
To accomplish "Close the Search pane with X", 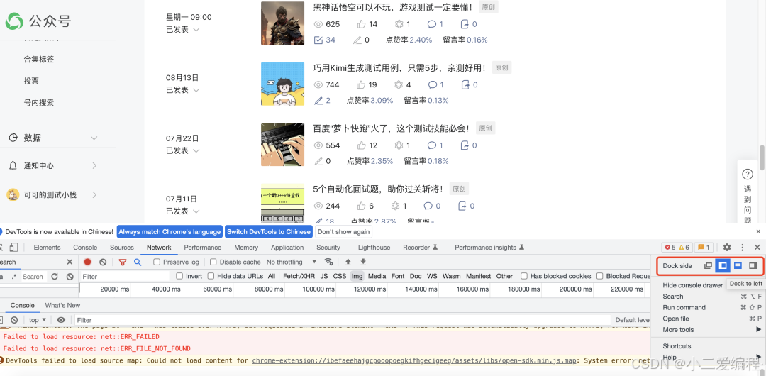I will [70, 262].
